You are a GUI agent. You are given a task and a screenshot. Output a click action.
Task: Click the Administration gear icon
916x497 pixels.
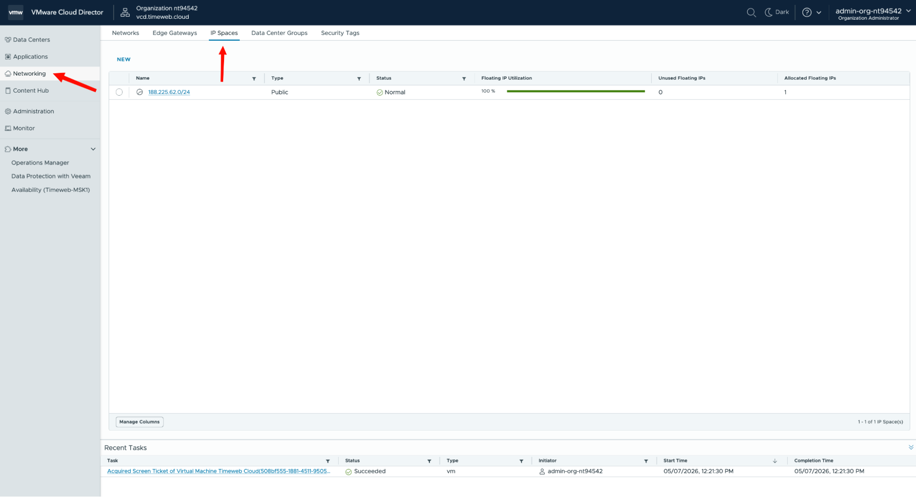coord(8,111)
